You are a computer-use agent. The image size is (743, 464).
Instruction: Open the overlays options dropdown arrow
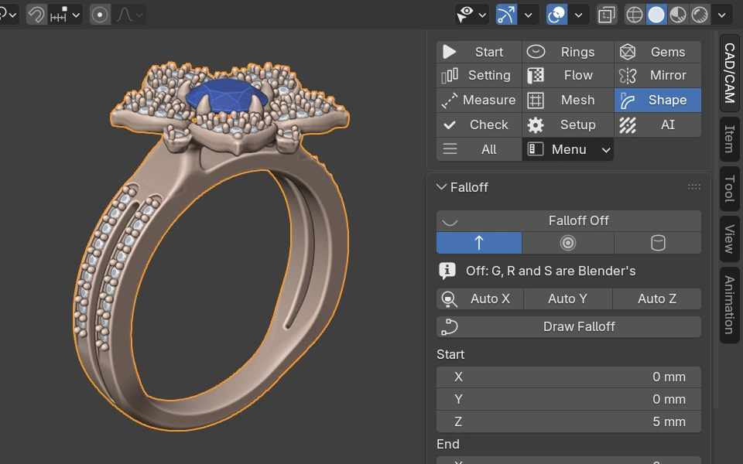pos(579,15)
